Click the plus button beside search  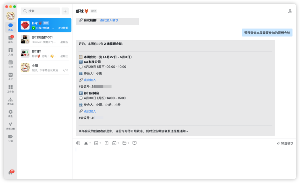click(x=65, y=11)
